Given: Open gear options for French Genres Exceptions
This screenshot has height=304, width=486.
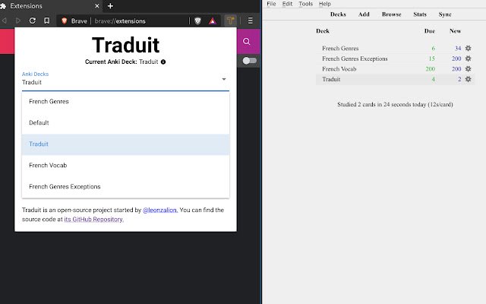Looking at the screenshot, I should point(468,59).
